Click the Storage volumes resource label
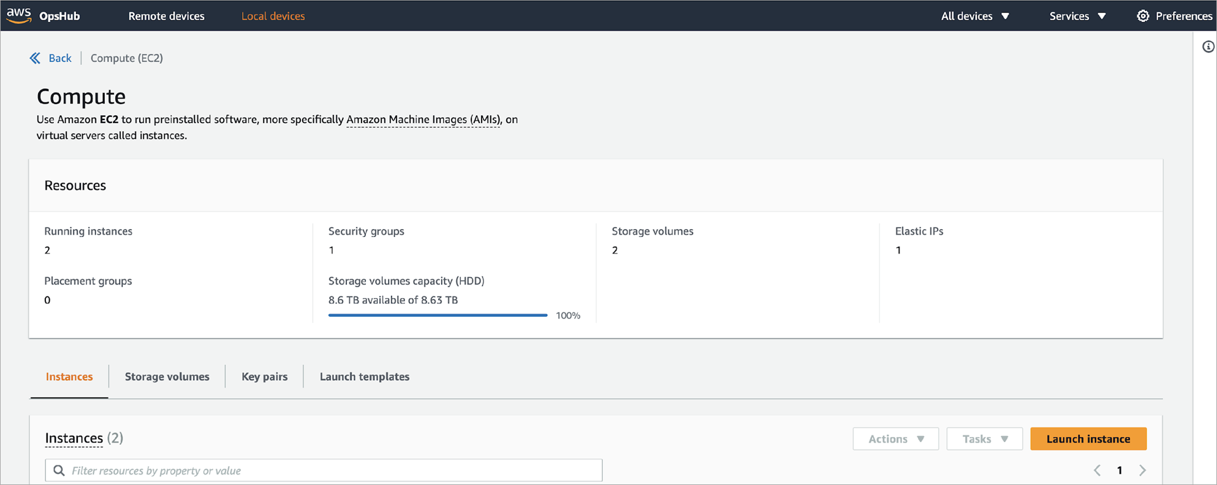Image resolution: width=1217 pixels, height=485 pixels. (x=653, y=231)
